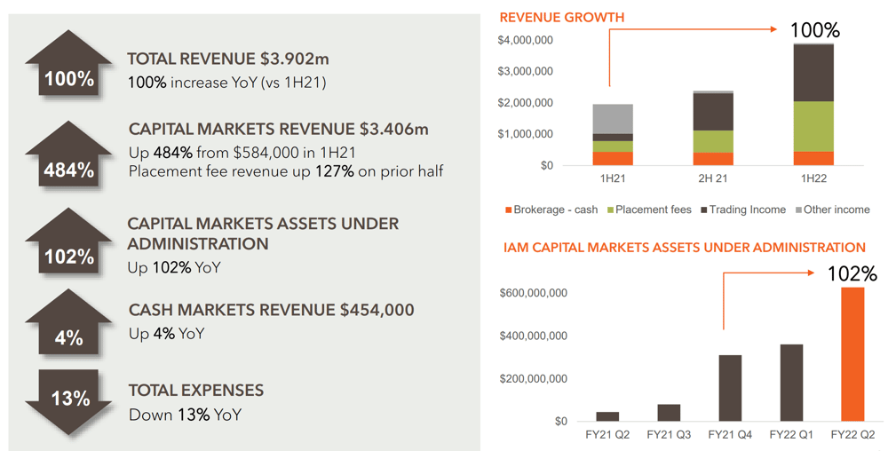Click the orange Brokerage - cash legend swatch
This screenshot has height=451, width=888.
[x=509, y=210]
